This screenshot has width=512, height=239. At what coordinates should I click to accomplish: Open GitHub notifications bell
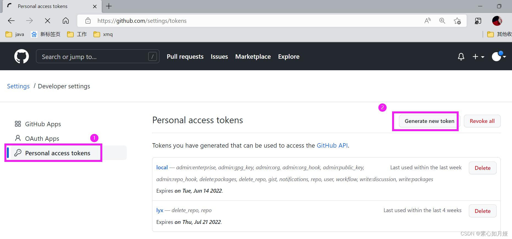(x=461, y=57)
